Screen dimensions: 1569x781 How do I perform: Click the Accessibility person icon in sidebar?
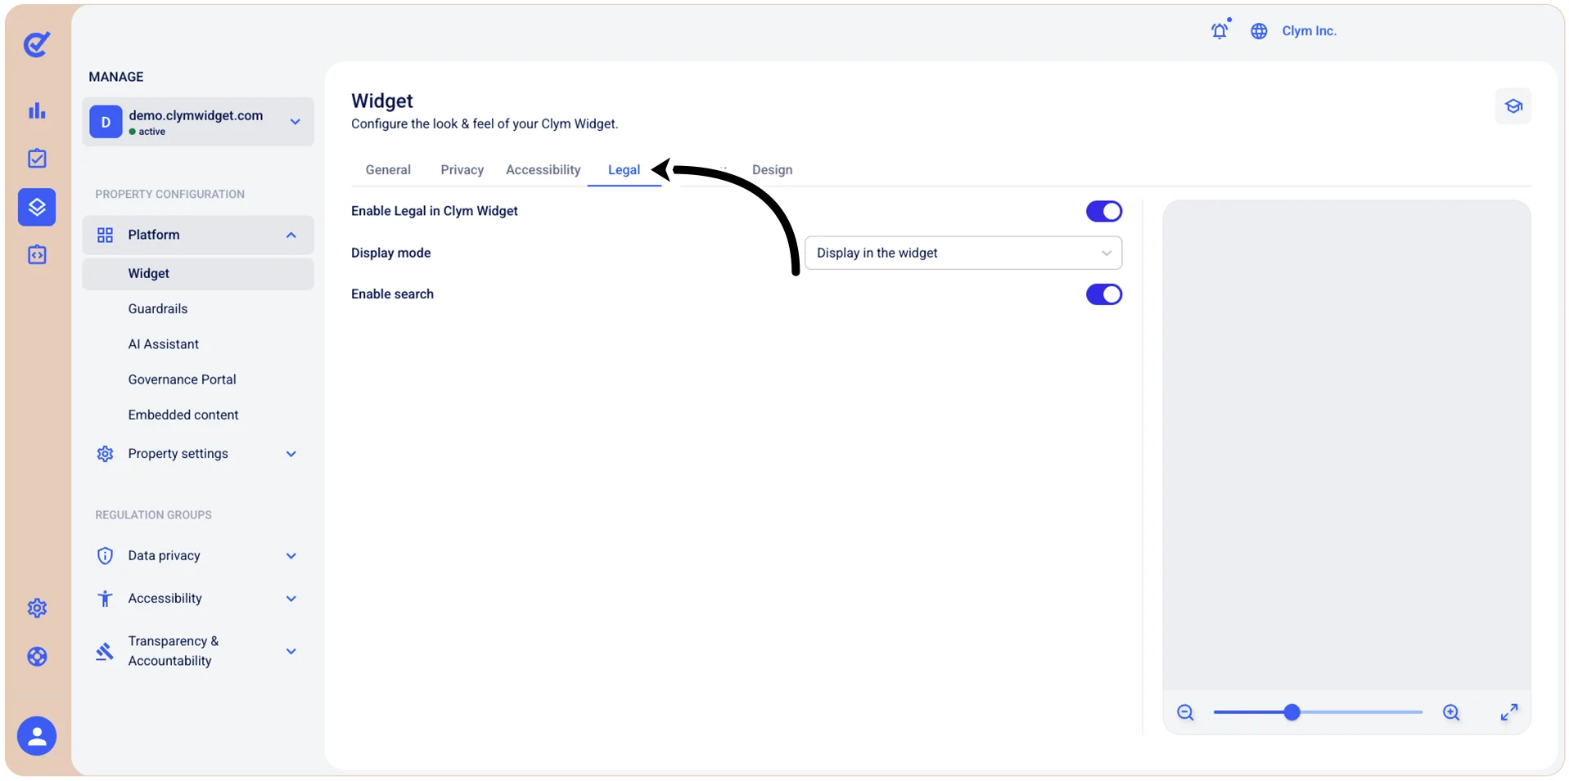click(x=105, y=599)
